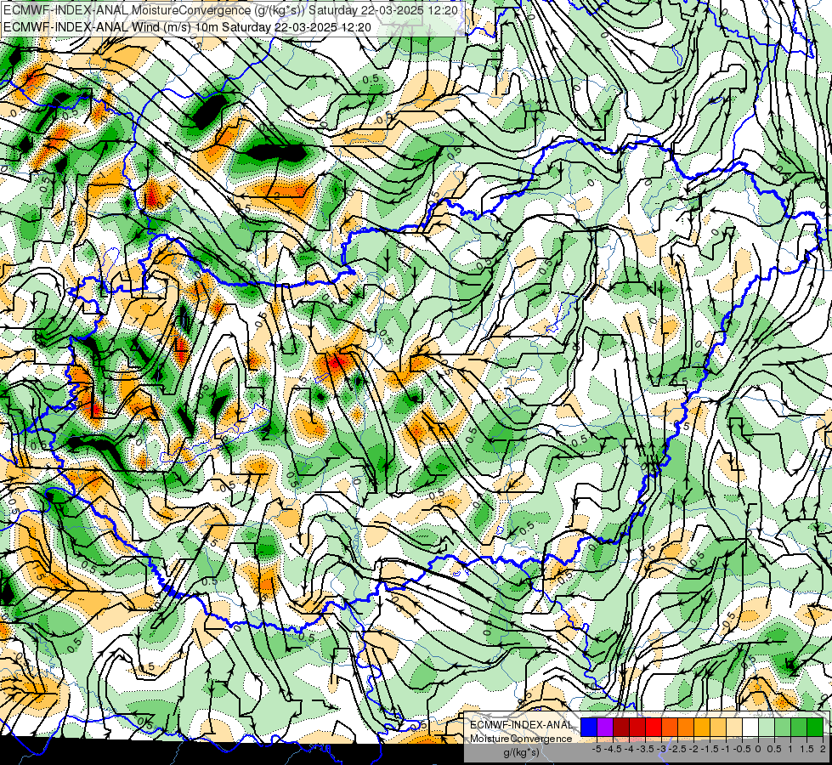832x765 pixels.
Task: Select the blue legend swatch below -5
Action: click(589, 727)
